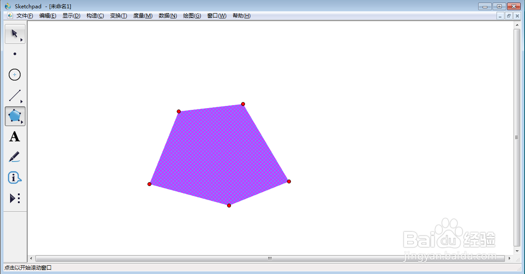Image resolution: width=525 pixels, height=274 pixels.
Task: Click the vertical scrollbar up arrow
Action: (517, 25)
